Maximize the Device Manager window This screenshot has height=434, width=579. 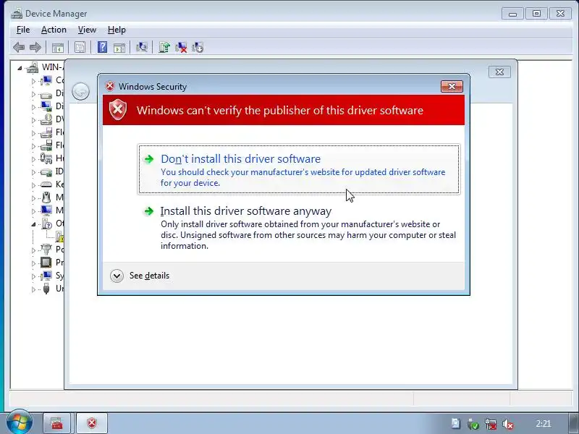536,14
